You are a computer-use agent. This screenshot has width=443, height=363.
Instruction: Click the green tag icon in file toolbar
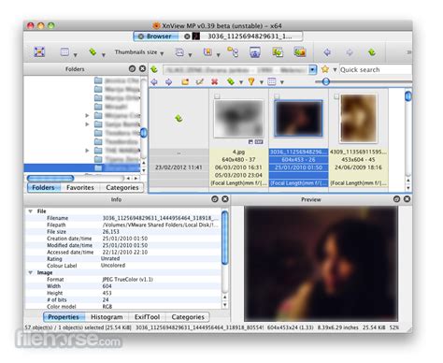231,81
